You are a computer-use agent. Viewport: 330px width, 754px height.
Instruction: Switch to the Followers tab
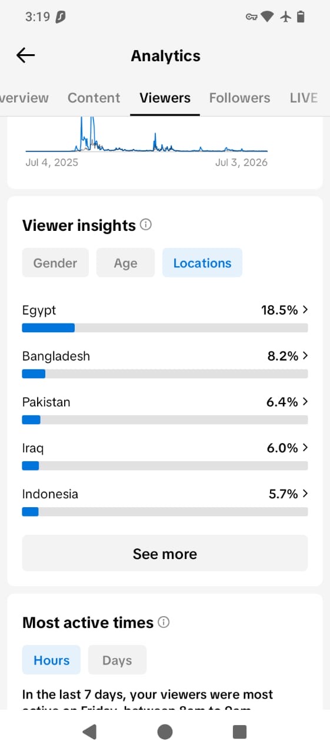click(x=239, y=98)
